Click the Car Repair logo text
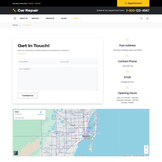This screenshot has height=162, width=162. pyautogui.click(x=28, y=11)
